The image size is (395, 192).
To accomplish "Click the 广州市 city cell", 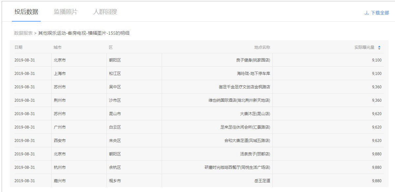I will click(x=59, y=127).
